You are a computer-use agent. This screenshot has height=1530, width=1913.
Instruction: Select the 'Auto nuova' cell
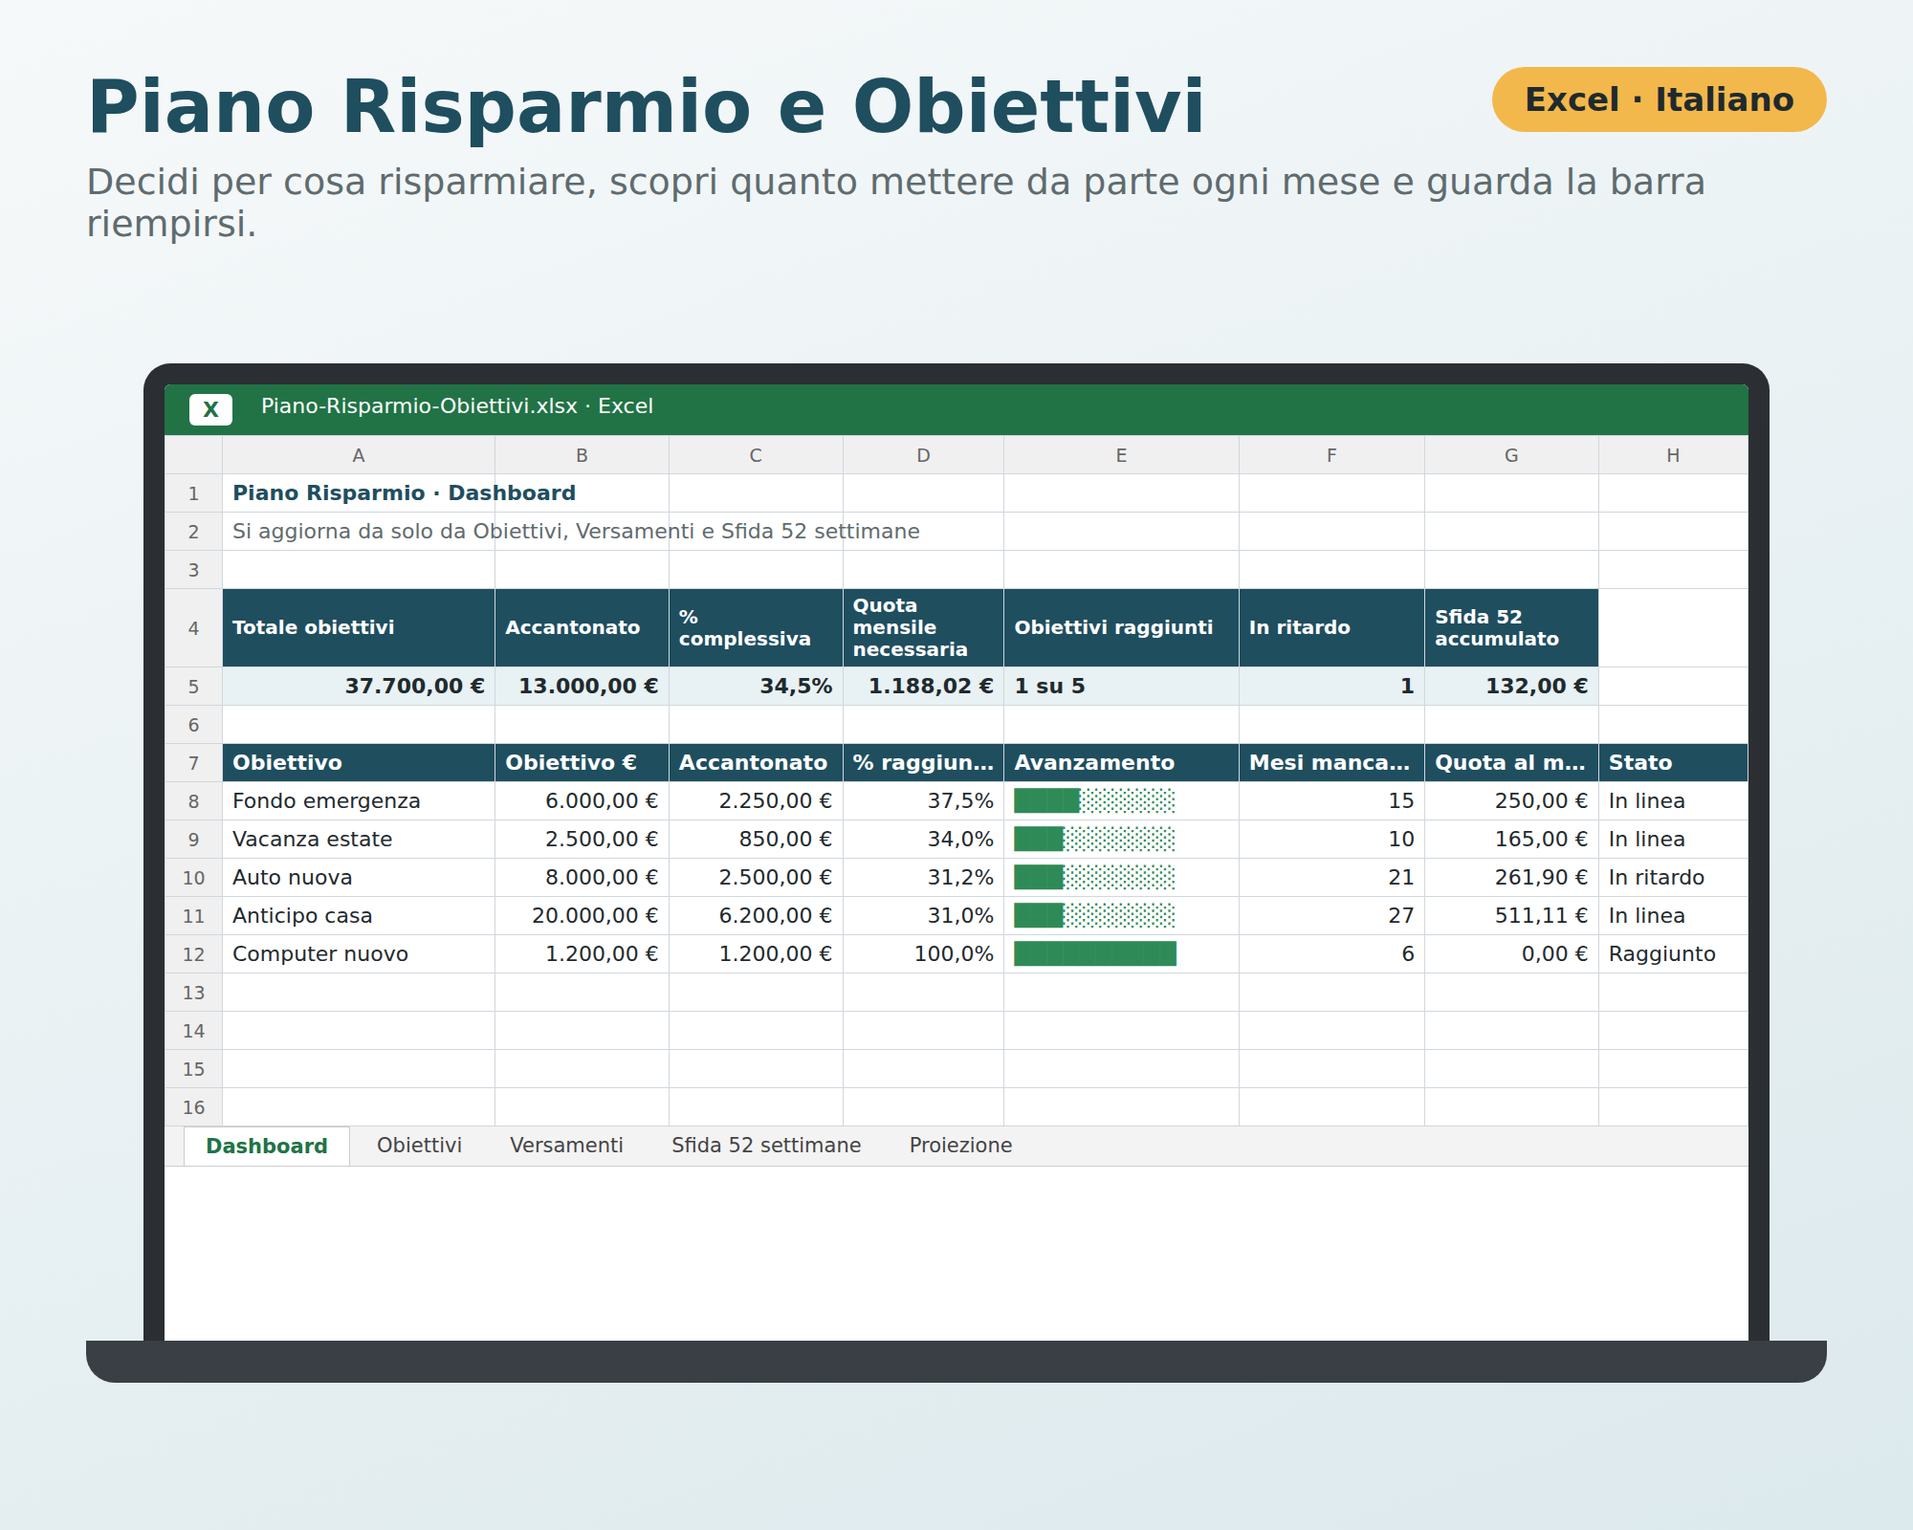point(359,878)
